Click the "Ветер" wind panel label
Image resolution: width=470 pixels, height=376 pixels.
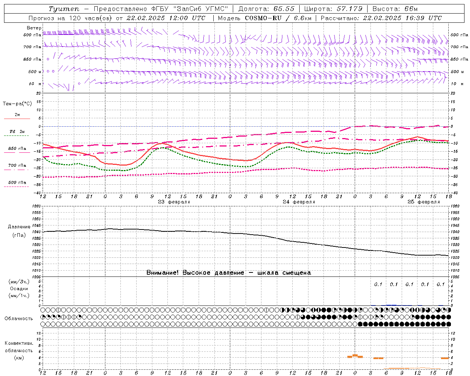tap(34, 28)
